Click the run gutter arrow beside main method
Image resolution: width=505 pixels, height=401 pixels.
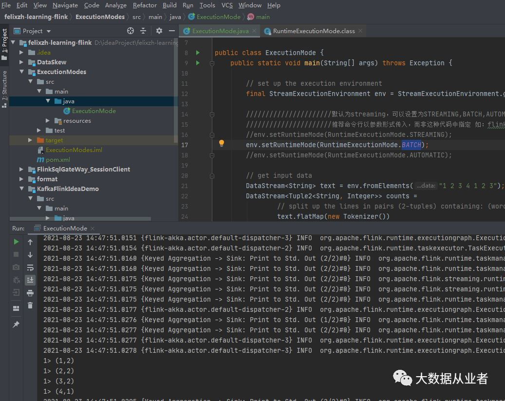198,63
